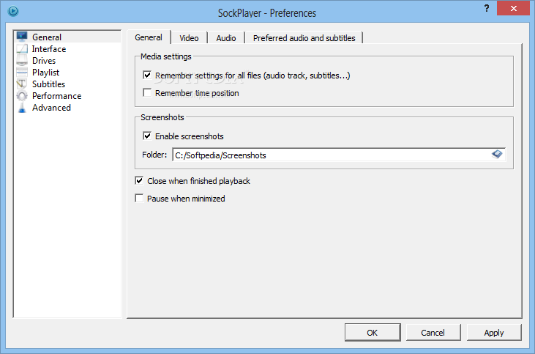Select General in the category list
The width and height of the screenshot is (535, 354).
[x=47, y=37]
